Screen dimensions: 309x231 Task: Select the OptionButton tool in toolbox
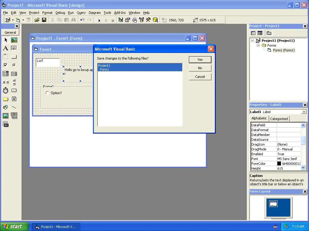tap(14, 65)
